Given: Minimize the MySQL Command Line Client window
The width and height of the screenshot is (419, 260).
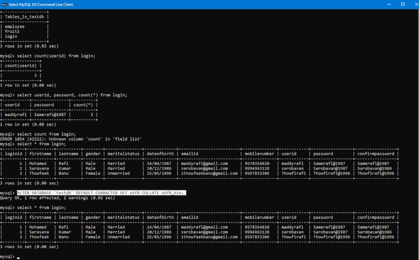Looking at the screenshot, I should click(x=389, y=4).
